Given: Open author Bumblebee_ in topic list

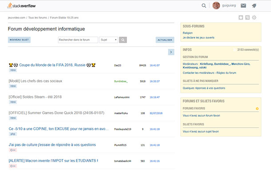Looking at the screenshot, I should [x=121, y=81].
